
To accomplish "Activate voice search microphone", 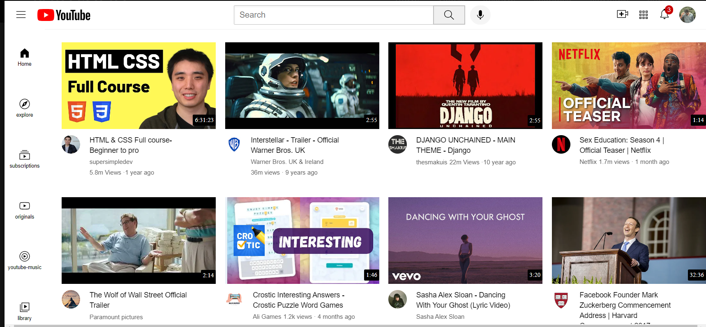I will [x=480, y=15].
